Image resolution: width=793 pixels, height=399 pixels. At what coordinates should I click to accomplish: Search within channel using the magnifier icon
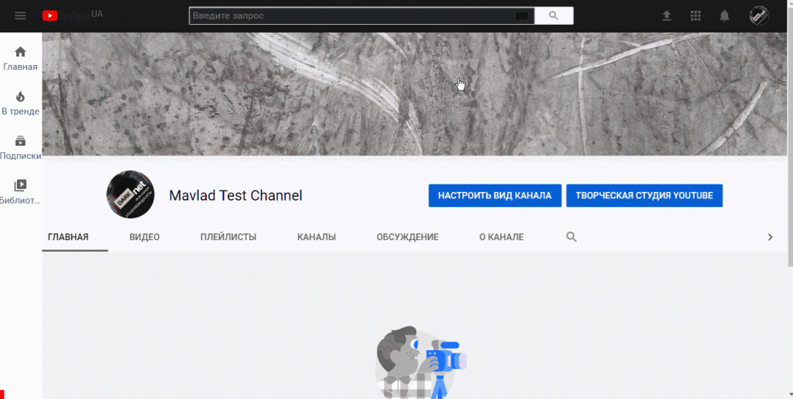[x=572, y=237]
